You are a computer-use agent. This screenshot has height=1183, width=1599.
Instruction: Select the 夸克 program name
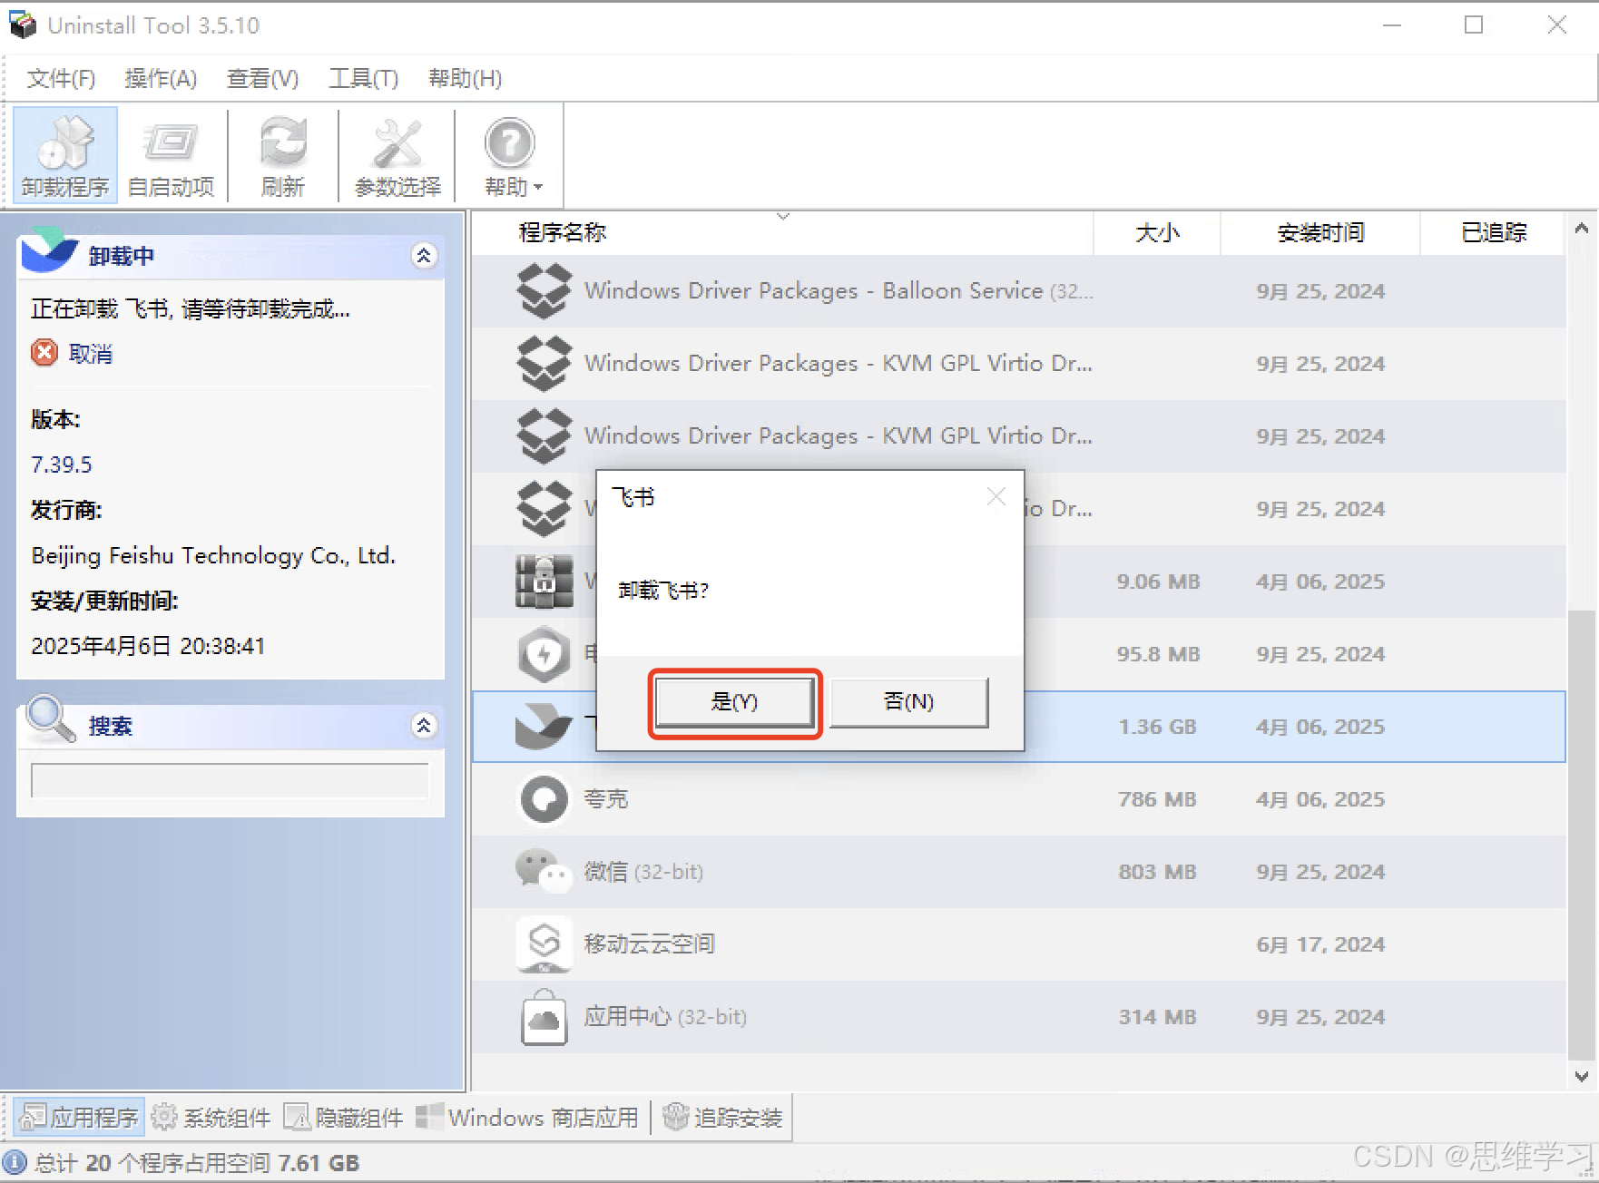(606, 799)
